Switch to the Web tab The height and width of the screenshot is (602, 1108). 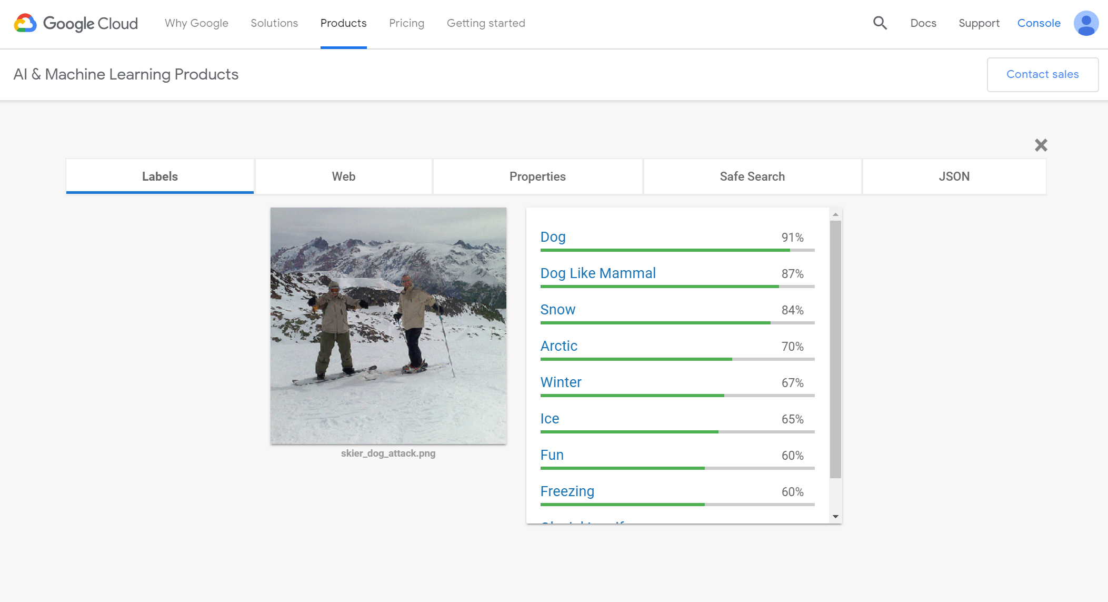point(344,176)
